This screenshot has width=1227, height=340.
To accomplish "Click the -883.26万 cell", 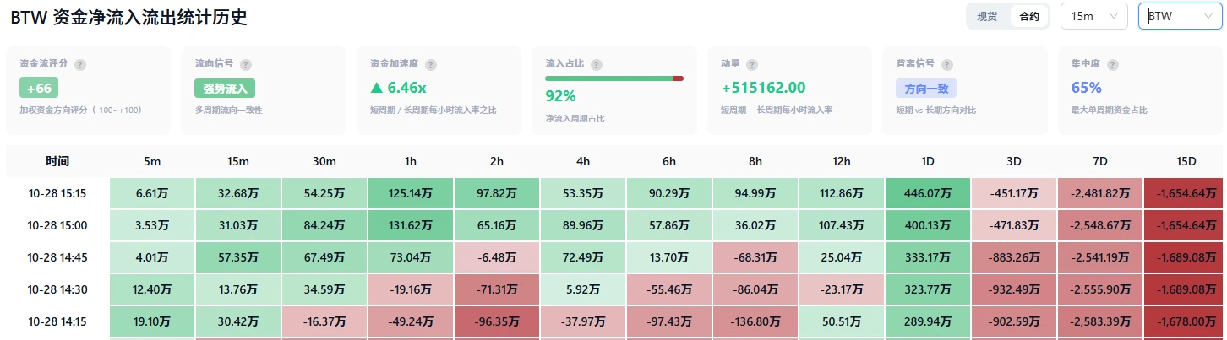I will 1014,257.
